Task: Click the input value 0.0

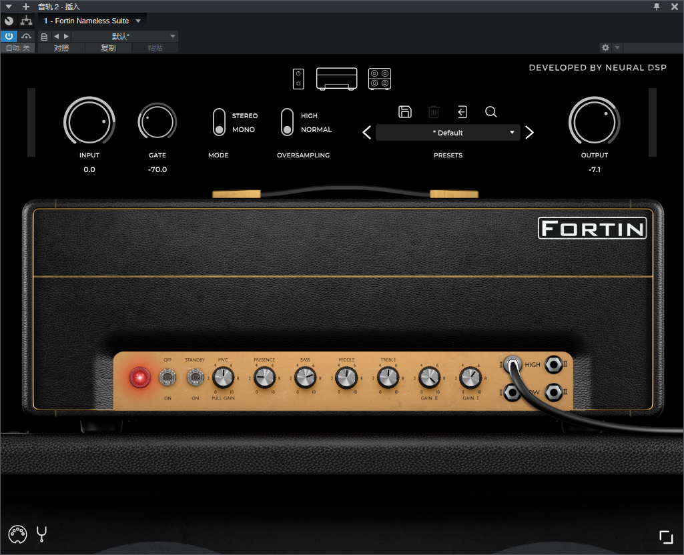Action: (89, 169)
